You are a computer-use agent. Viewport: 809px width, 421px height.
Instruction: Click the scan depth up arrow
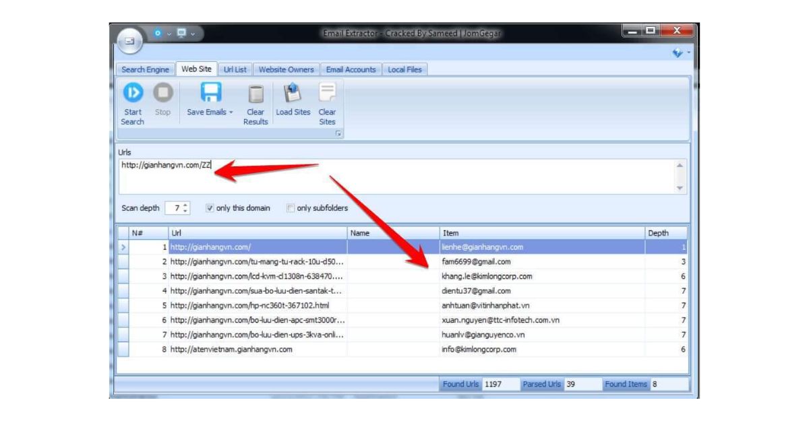tap(185, 204)
